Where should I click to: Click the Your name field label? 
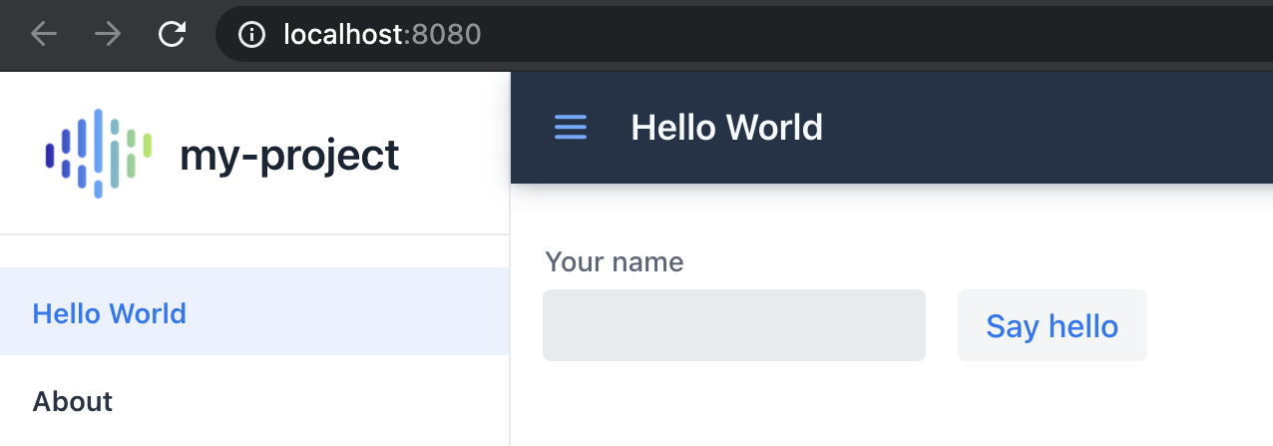pos(615,262)
